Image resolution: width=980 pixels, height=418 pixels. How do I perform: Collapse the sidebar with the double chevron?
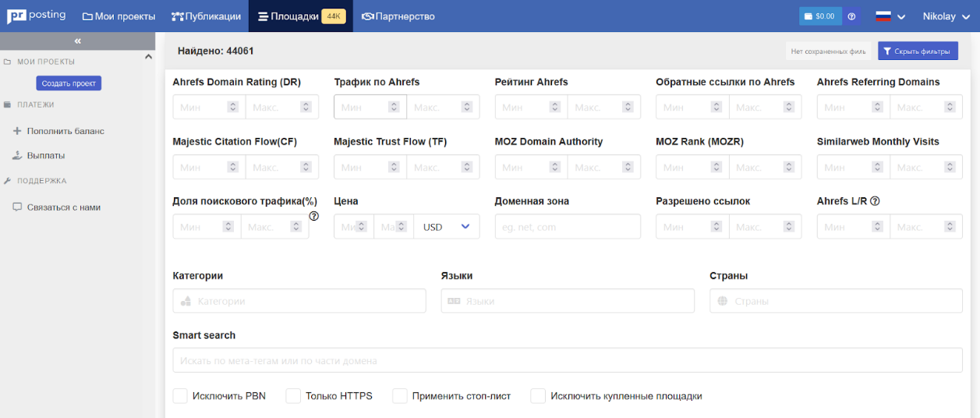tap(78, 41)
